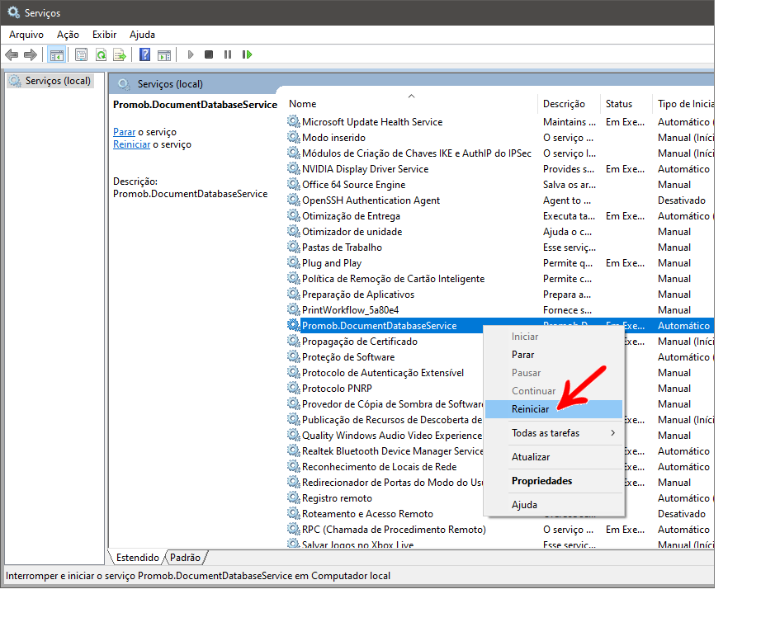Open the Properties toolbar icon
Screen dimensions: 761x627
tap(82, 54)
